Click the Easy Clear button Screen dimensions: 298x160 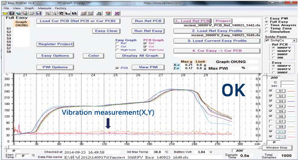(x=106, y=31)
